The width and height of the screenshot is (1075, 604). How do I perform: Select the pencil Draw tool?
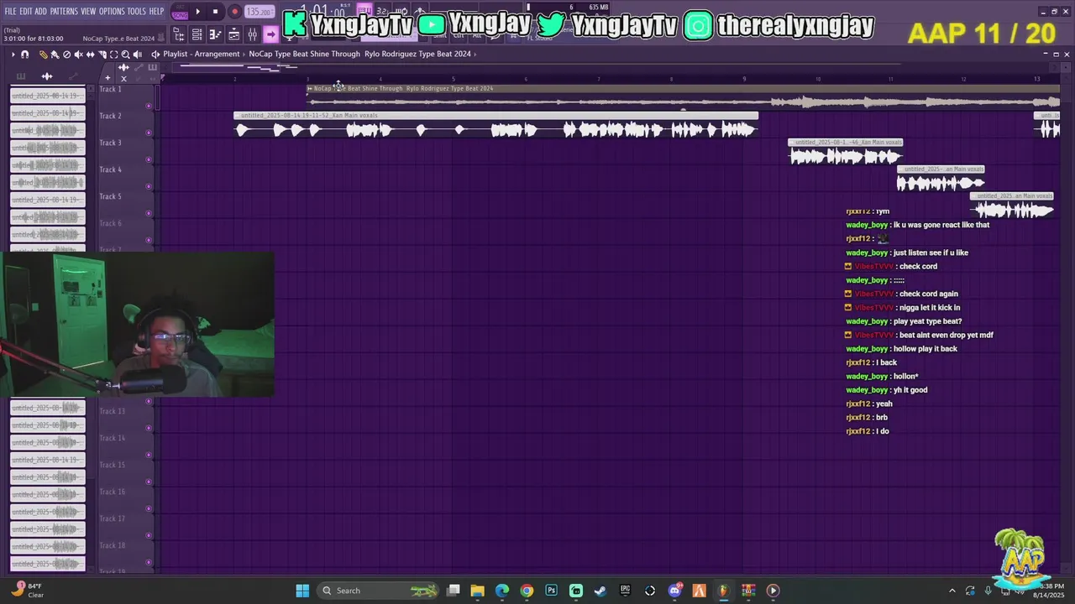coord(44,55)
